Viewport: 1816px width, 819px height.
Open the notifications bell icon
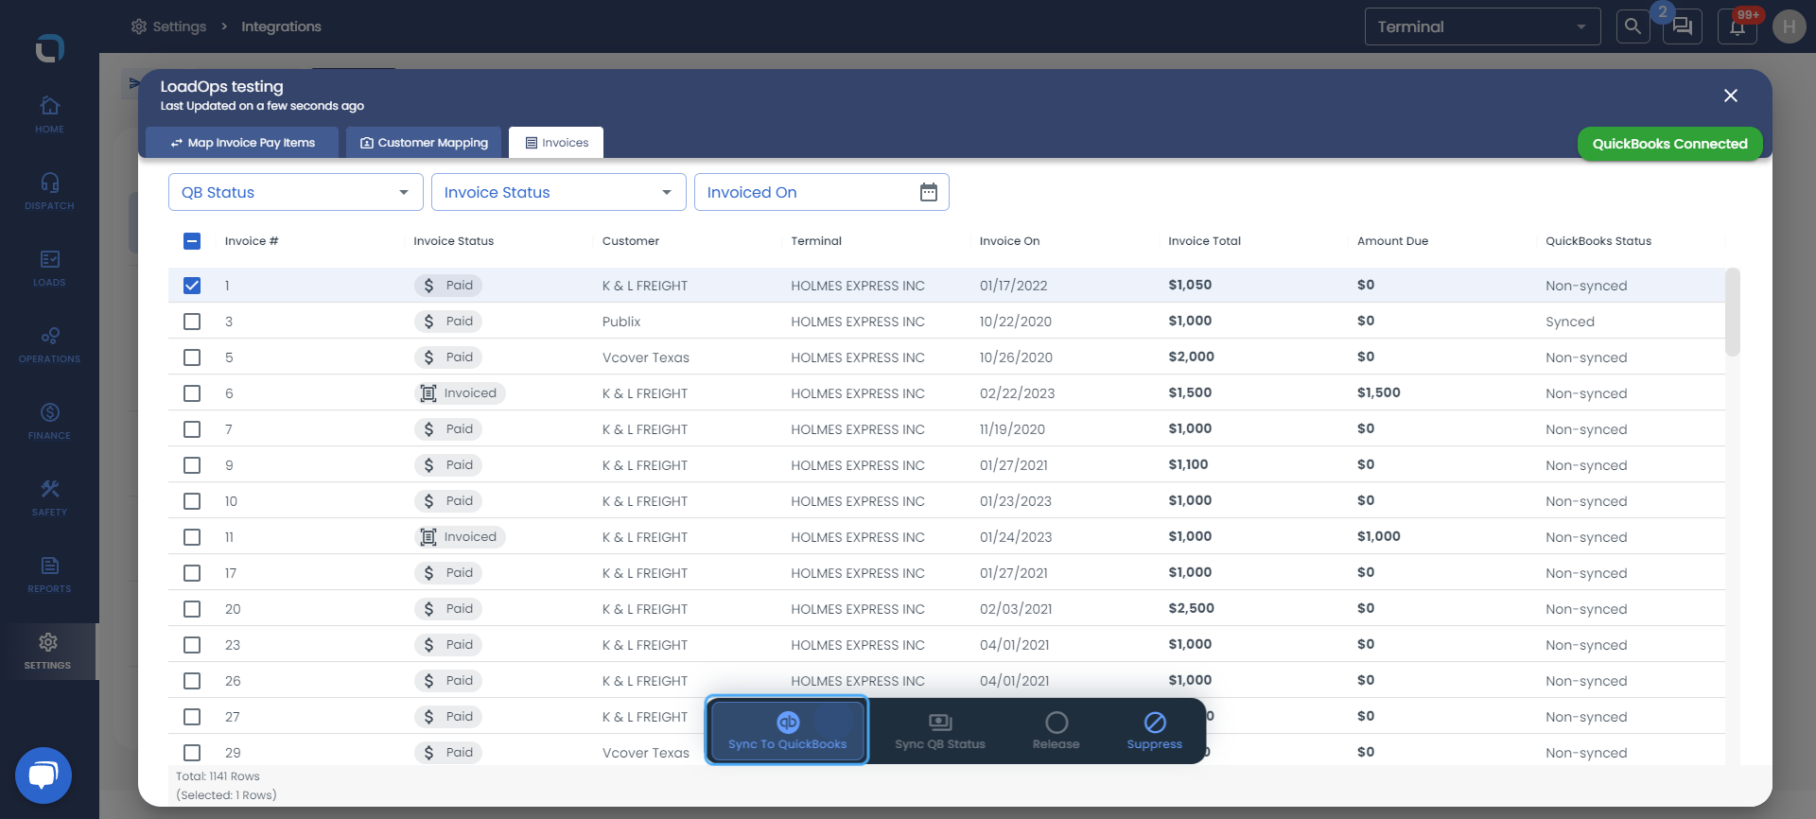click(1737, 26)
